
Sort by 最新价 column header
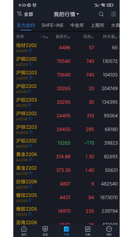tap(63, 36)
